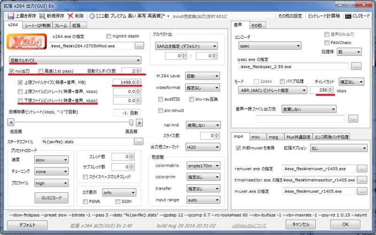
Task: Enable pic-struct checkbox
Action: coord(160,110)
